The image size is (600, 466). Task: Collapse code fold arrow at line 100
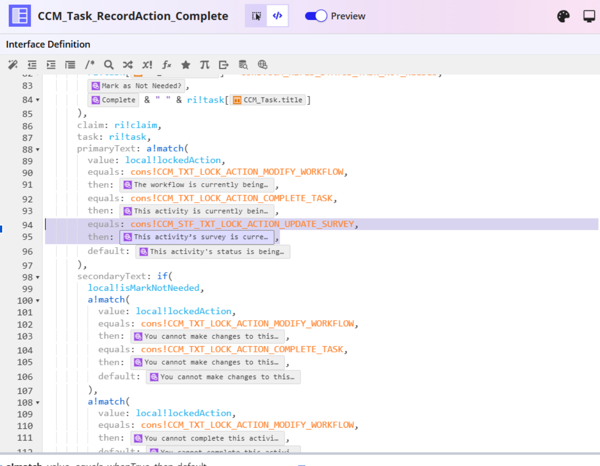[37, 301]
